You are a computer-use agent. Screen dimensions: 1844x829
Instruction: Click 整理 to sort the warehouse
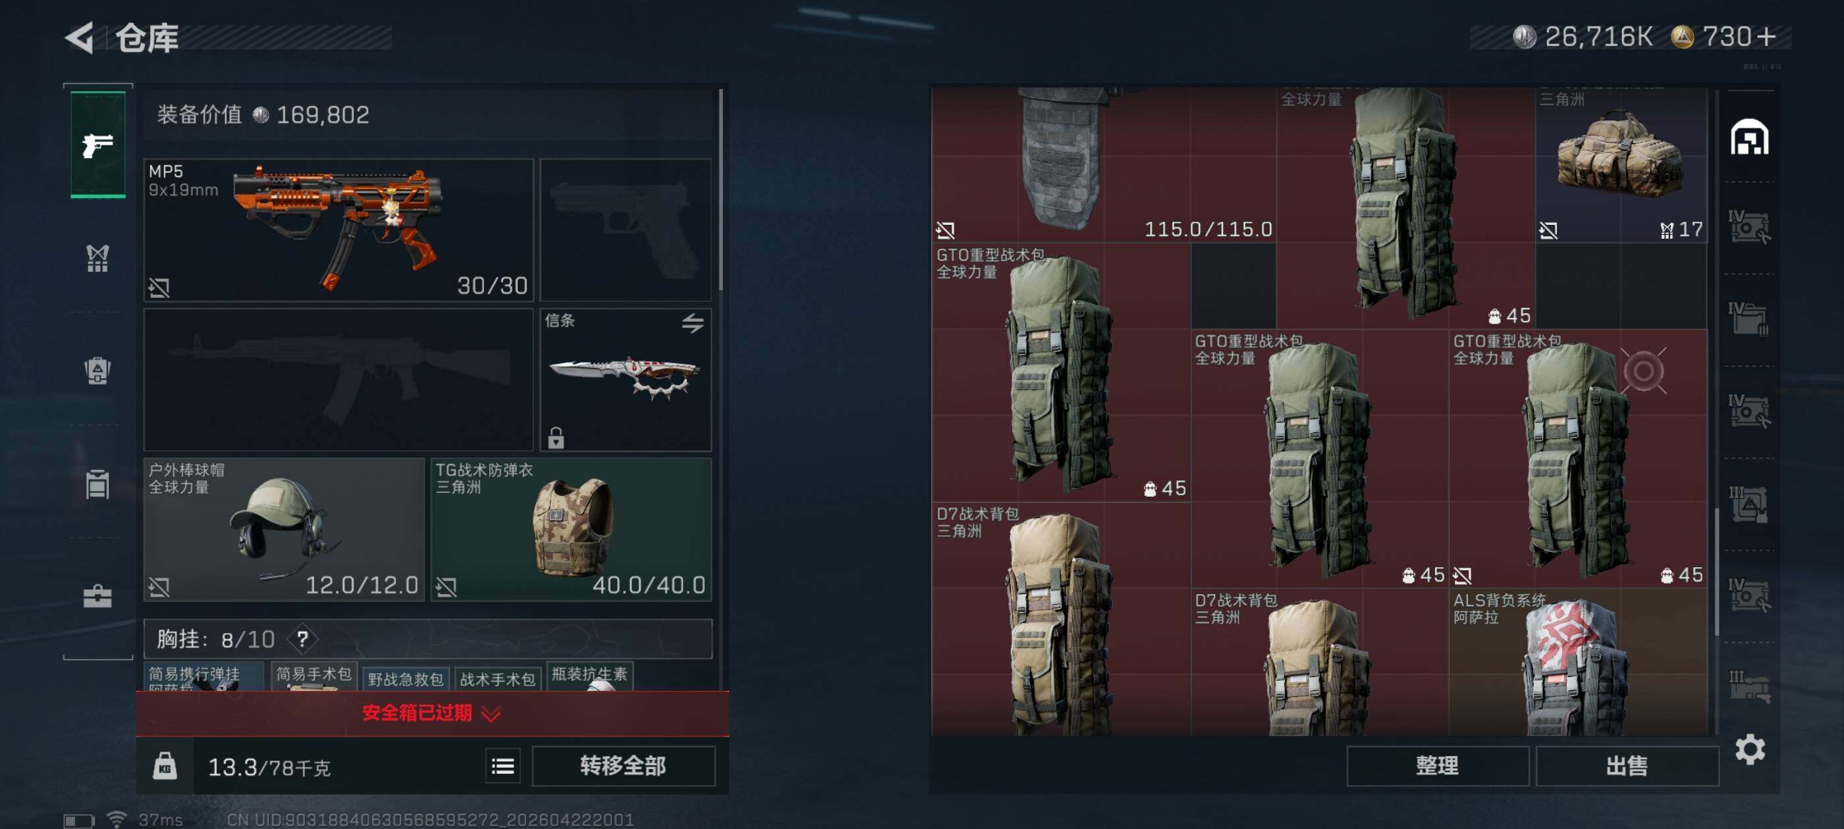click(x=1438, y=766)
